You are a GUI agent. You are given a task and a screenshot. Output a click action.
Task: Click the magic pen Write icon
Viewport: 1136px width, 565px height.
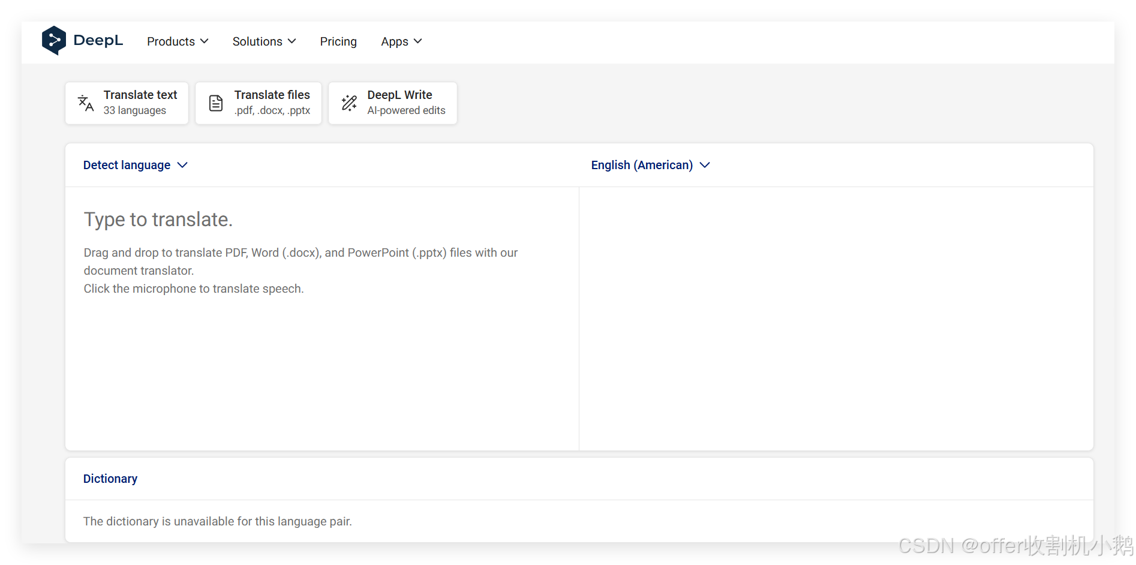point(349,103)
